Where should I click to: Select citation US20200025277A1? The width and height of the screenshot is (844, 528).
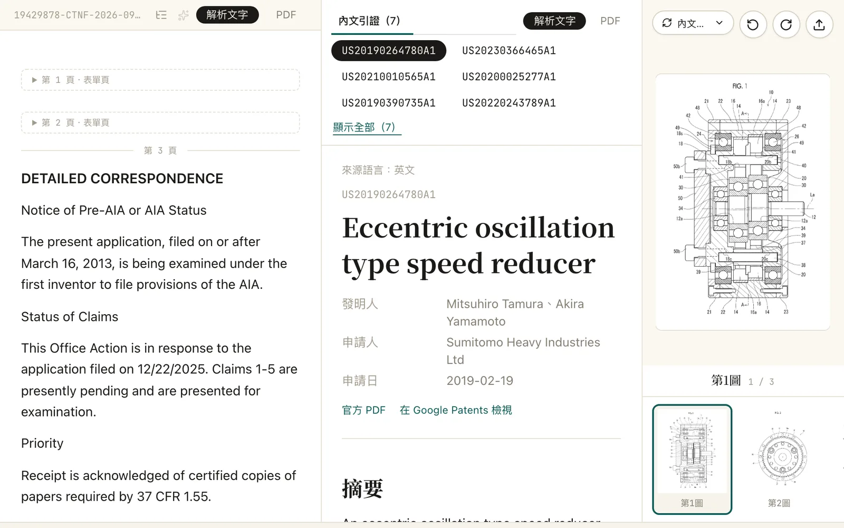click(509, 77)
